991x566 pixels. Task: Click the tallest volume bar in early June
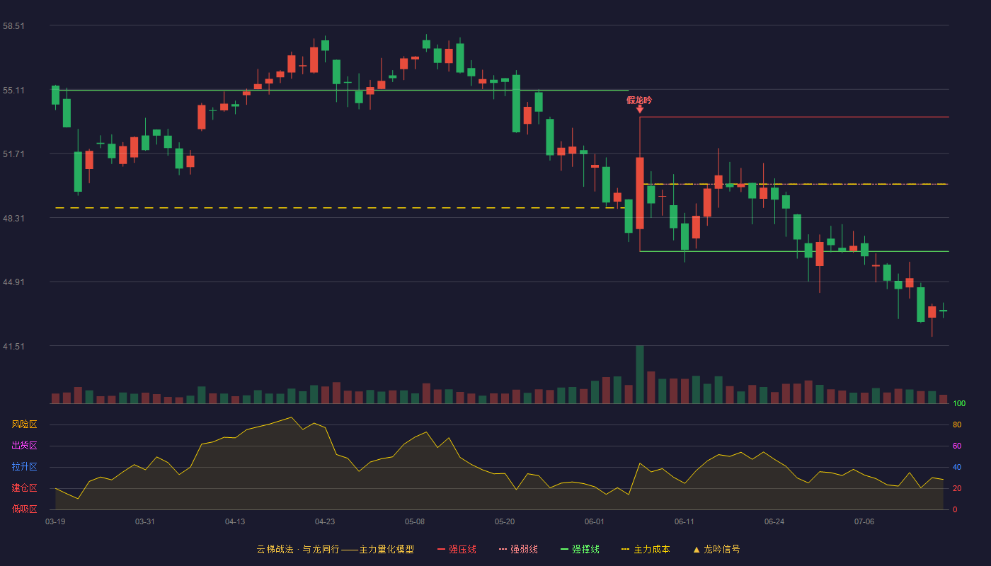click(640, 374)
